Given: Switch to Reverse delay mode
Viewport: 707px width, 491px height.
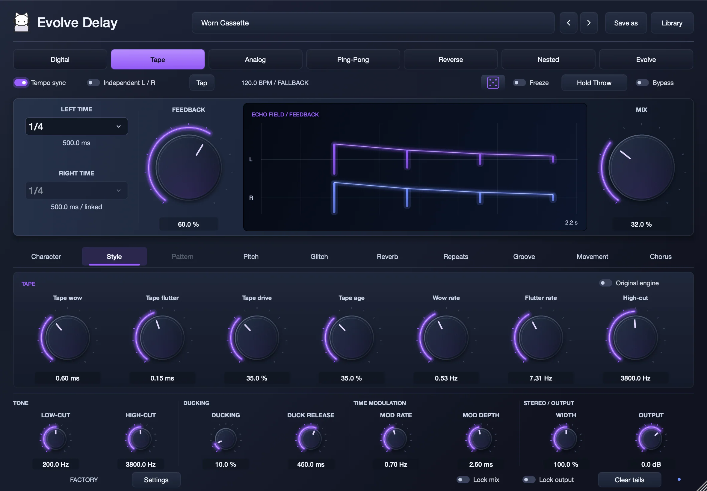Looking at the screenshot, I should [x=450, y=59].
